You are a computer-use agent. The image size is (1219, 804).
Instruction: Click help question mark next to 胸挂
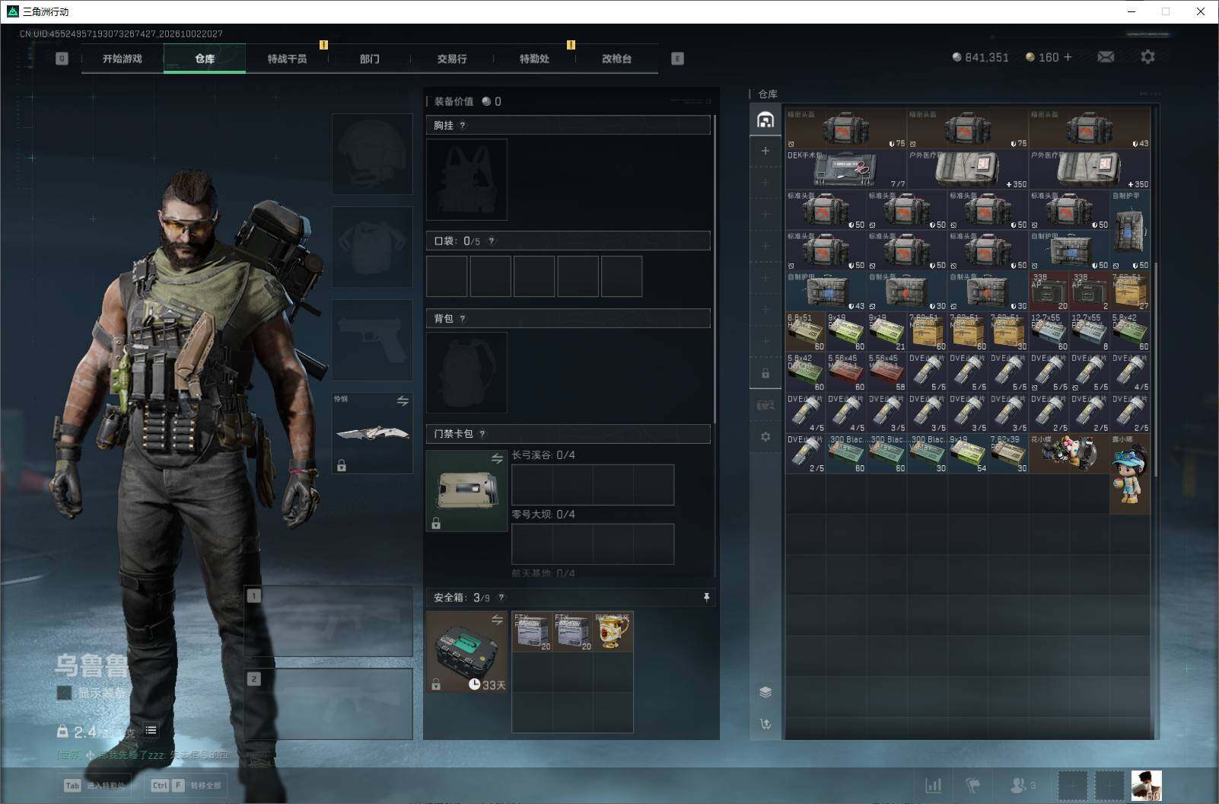point(463,126)
